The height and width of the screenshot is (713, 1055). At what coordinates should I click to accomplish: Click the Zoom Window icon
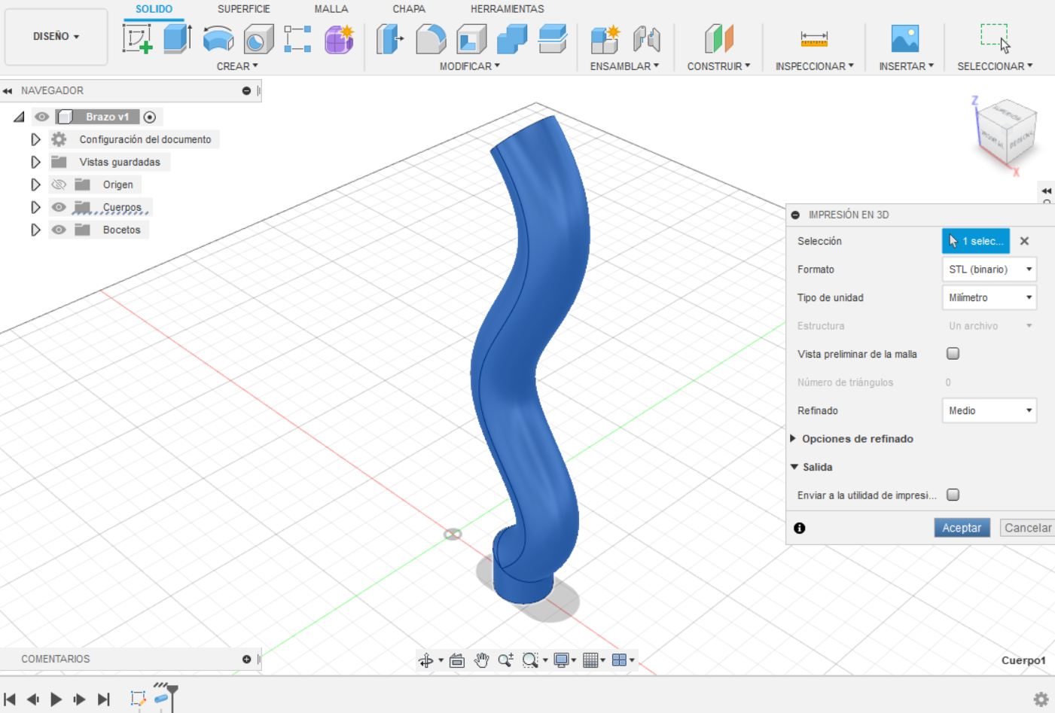coord(530,660)
